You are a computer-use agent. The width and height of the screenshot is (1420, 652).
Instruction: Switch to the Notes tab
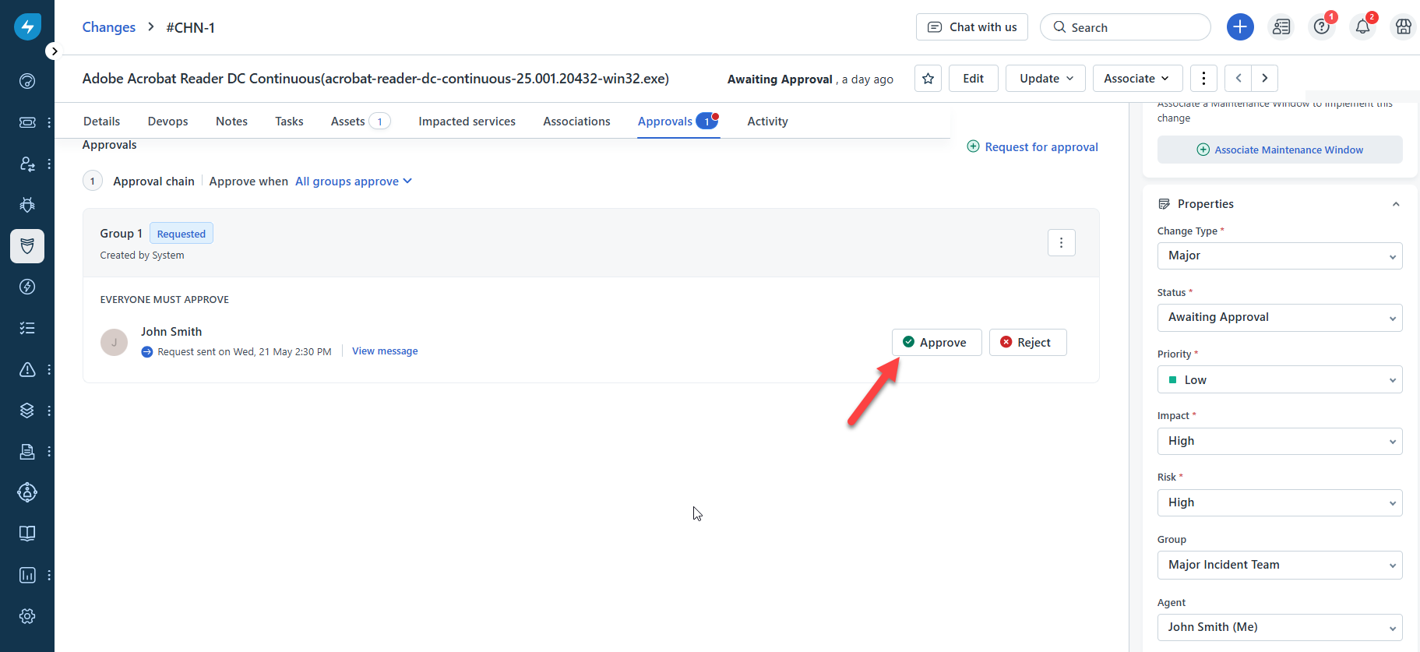(x=231, y=122)
